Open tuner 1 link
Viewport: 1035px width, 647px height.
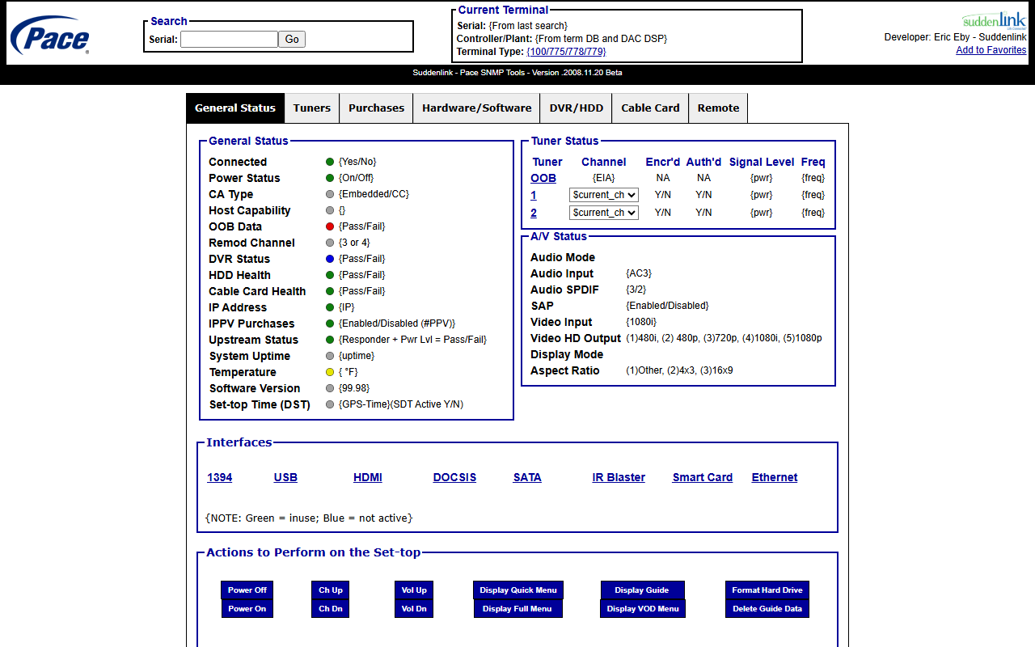[x=534, y=196]
